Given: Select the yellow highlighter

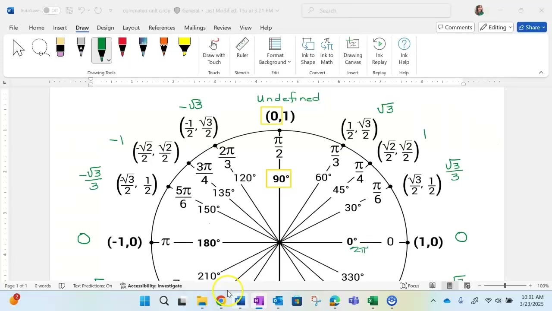Looking at the screenshot, I should [x=185, y=47].
